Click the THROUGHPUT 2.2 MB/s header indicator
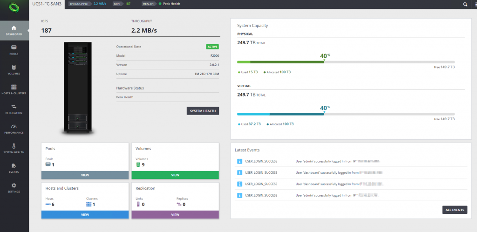The width and height of the screenshot is (477, 232). (87, 4)
